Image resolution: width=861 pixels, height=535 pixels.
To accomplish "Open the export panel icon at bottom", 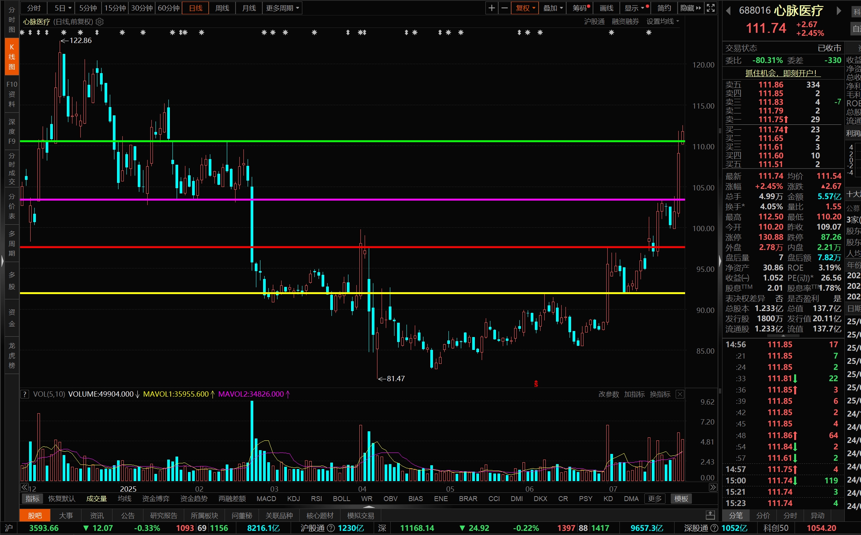I will click(710, 515).
